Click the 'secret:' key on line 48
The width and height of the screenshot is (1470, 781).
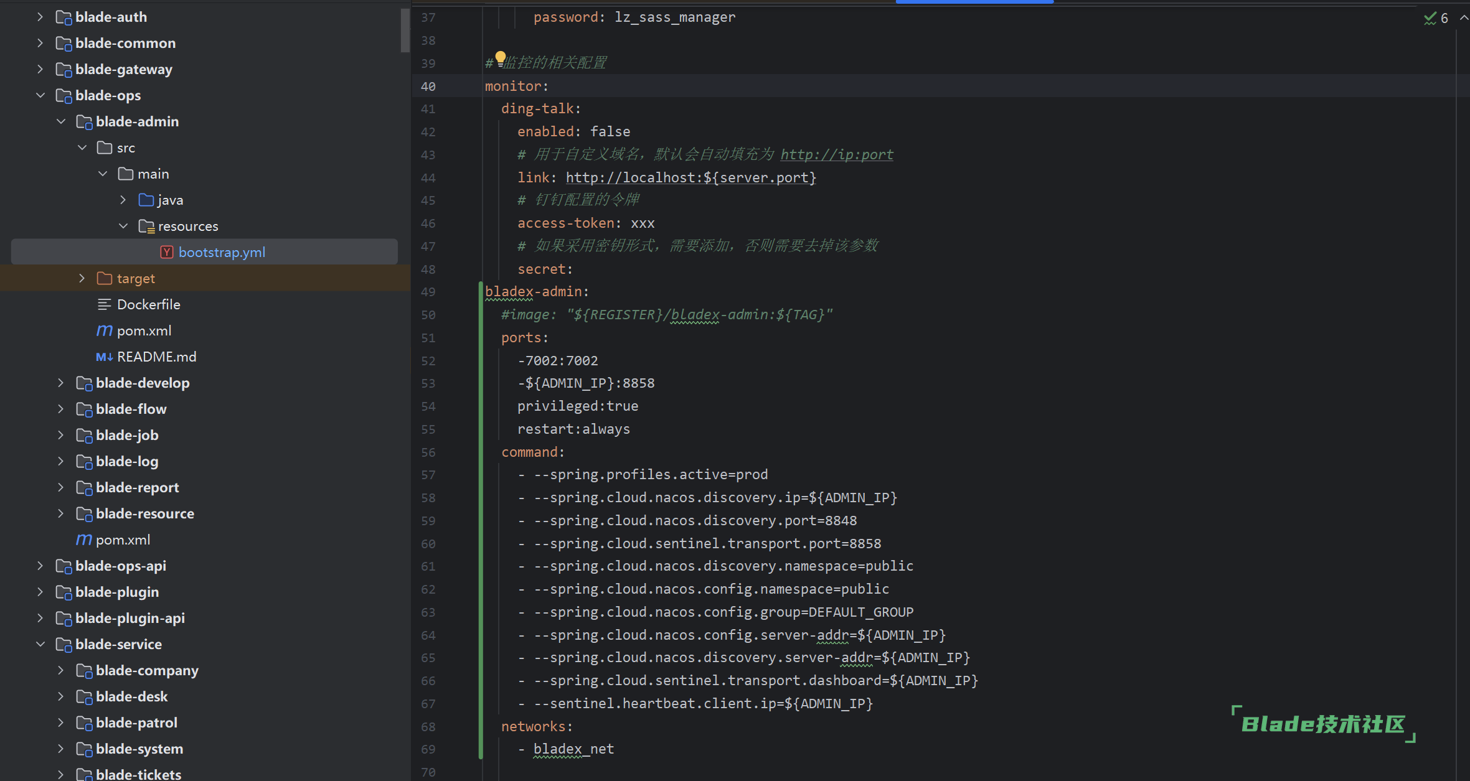pyautogui.click(x=545, y=269)
